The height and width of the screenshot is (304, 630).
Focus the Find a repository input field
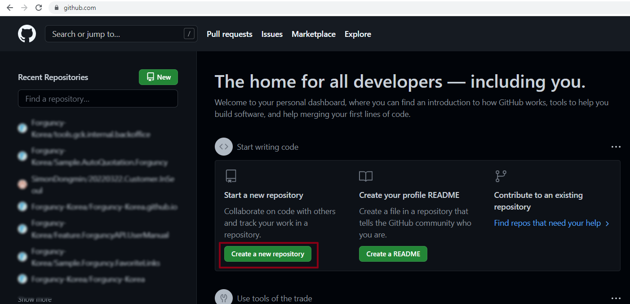click(x=98, y=98)
